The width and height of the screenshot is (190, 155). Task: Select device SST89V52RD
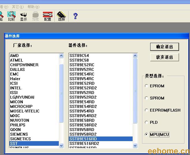pyautogui.click(x=101, y=93)
